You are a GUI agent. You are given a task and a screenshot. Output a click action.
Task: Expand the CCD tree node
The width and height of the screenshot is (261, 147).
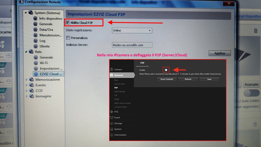27,91
